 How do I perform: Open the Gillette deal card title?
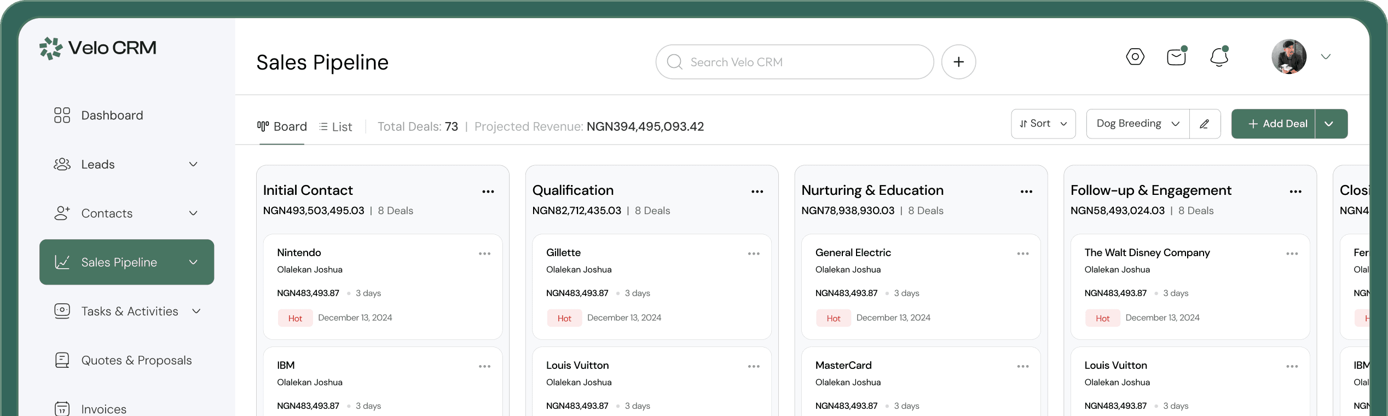[x=563, y=252]
